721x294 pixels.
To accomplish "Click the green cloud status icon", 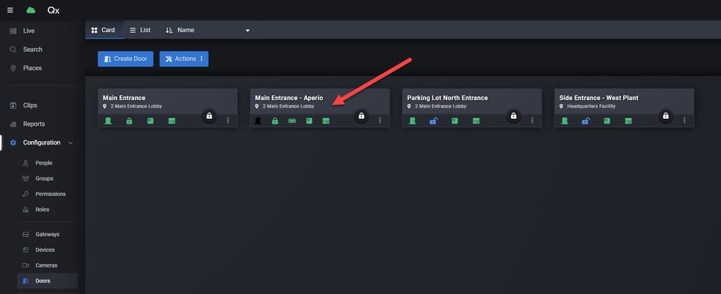I will click(30, 10).
